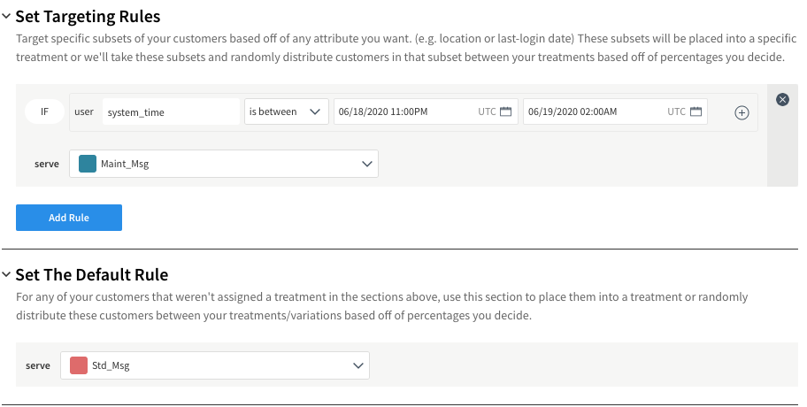Image resolution: width=807 pixels, height=407 pixels.
Task: Click the plus icon to add condition
Action: [x=742, y=112]
